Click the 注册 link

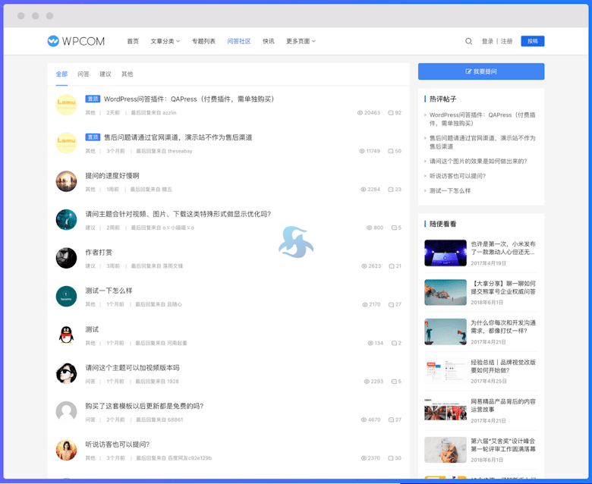507,41
